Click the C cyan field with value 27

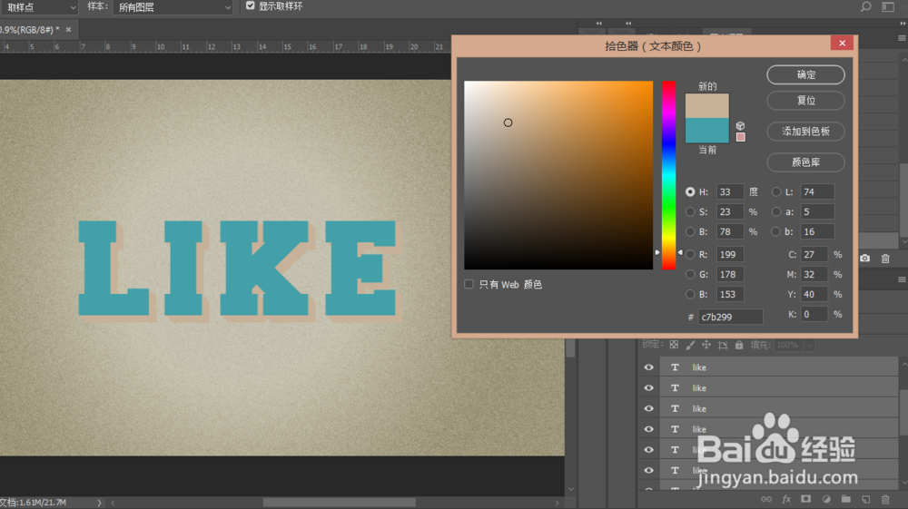[814, 254]
